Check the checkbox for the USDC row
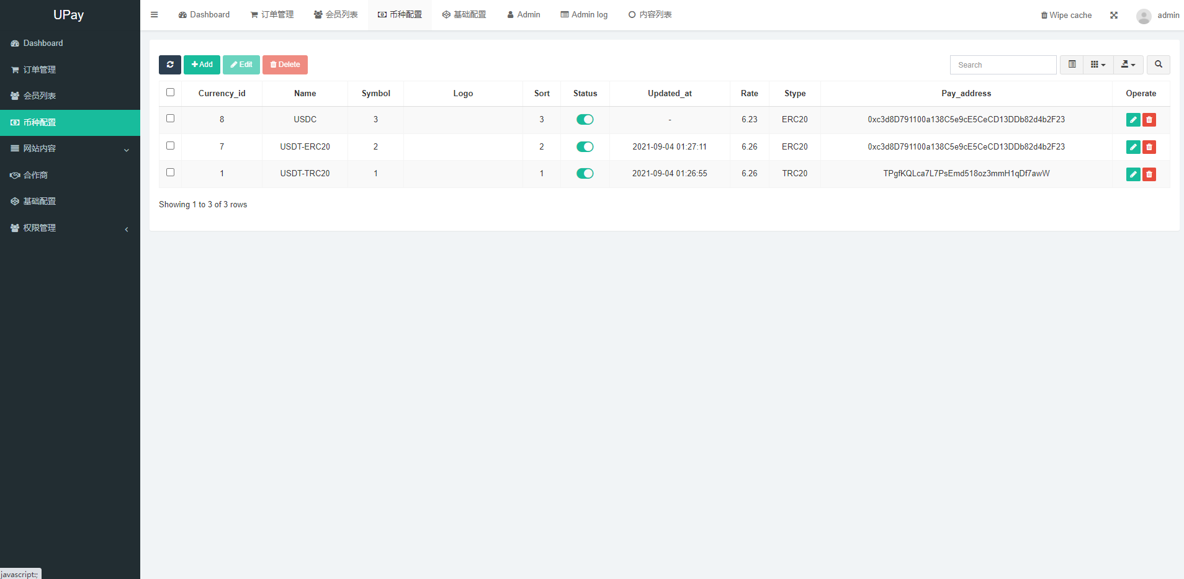This screenshot has height=579, width=1184. [x=171, y=119]
